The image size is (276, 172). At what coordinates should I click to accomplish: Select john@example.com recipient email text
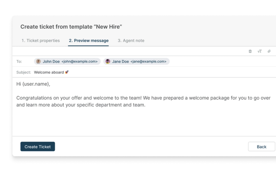coord(80,61)
